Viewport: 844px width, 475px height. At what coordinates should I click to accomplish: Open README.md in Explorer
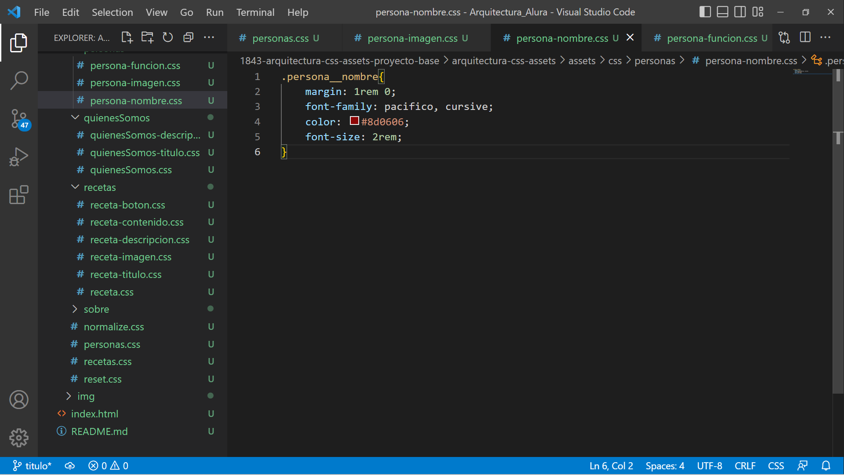click(x=99, y=431)
